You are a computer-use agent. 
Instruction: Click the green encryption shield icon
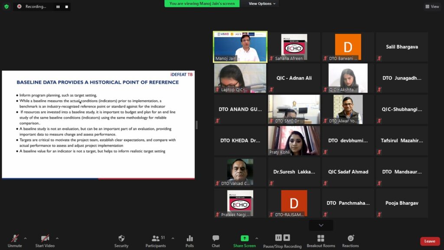point(7,7)
